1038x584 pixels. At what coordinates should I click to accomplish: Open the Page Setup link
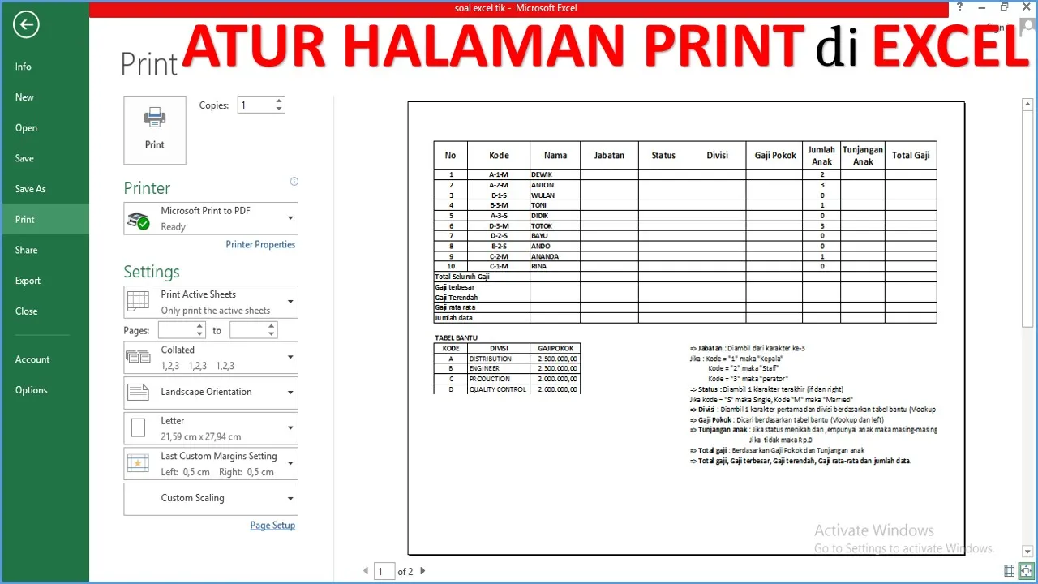tap(272, 526)
